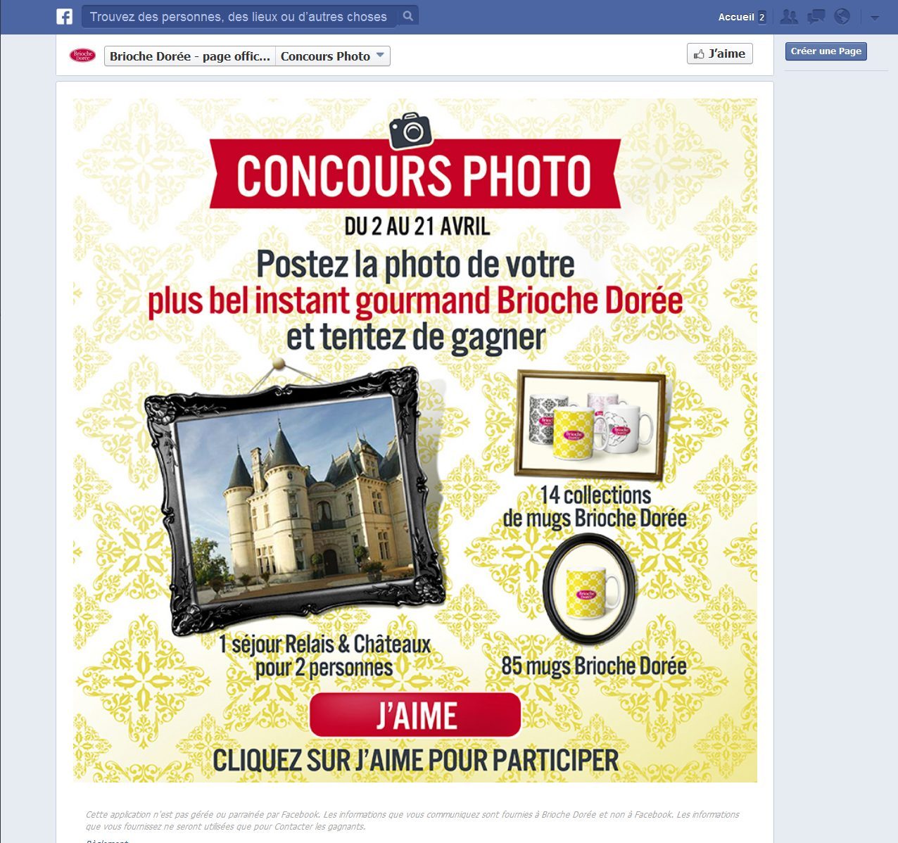Click the search magnifier icon

pyautogui.click(x=407, y=16)
